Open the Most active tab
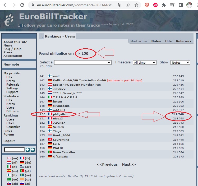Screen dimensions: 198x186 (x=139, y=41)
